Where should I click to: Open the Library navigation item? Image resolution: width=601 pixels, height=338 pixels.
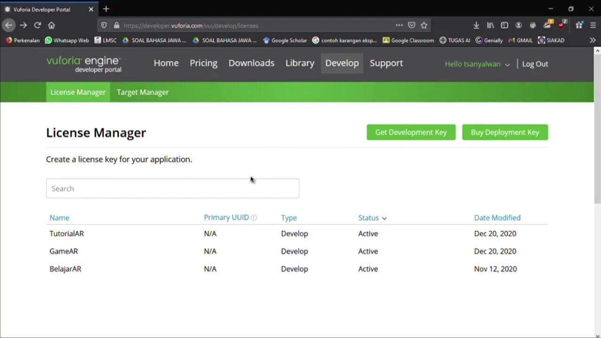(x=300, y=63)
